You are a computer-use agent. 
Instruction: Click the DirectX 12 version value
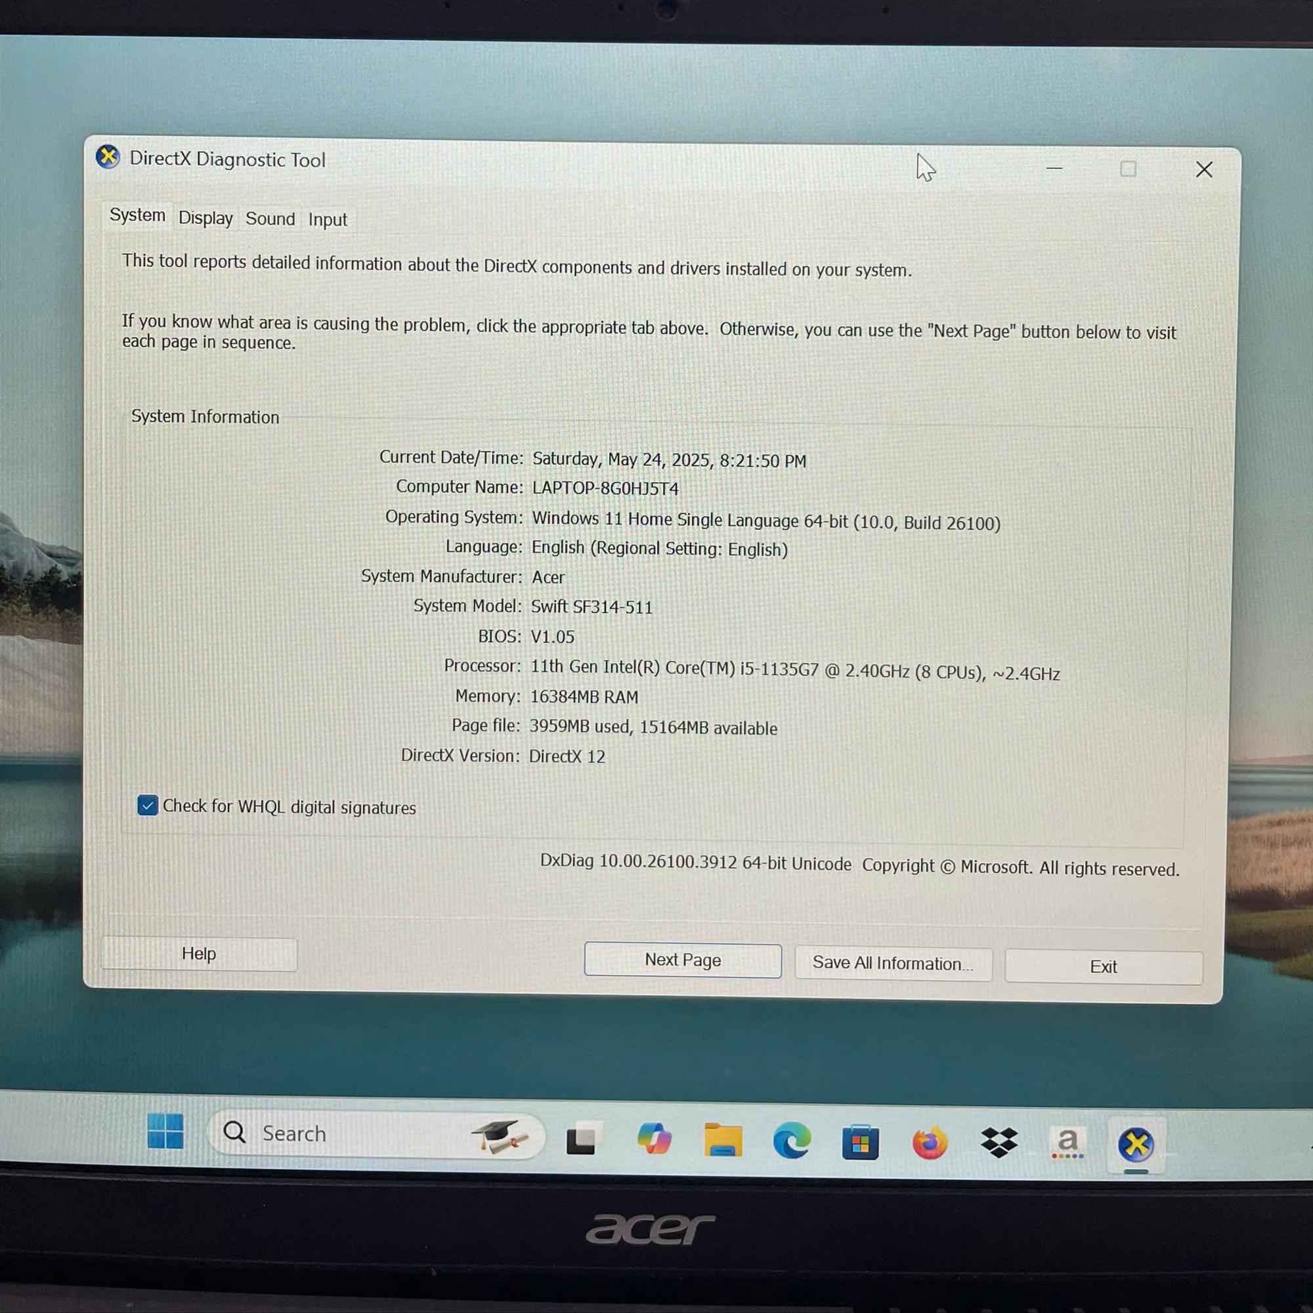(567, 756)
